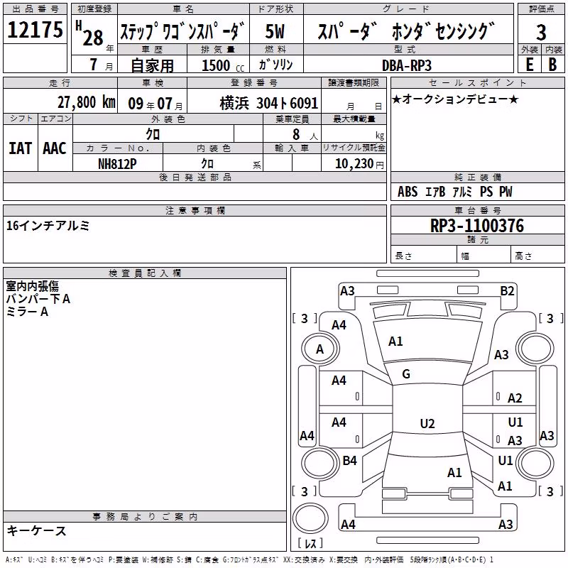
Task: Click the registration month value 7月
Action: pos(101,65)
